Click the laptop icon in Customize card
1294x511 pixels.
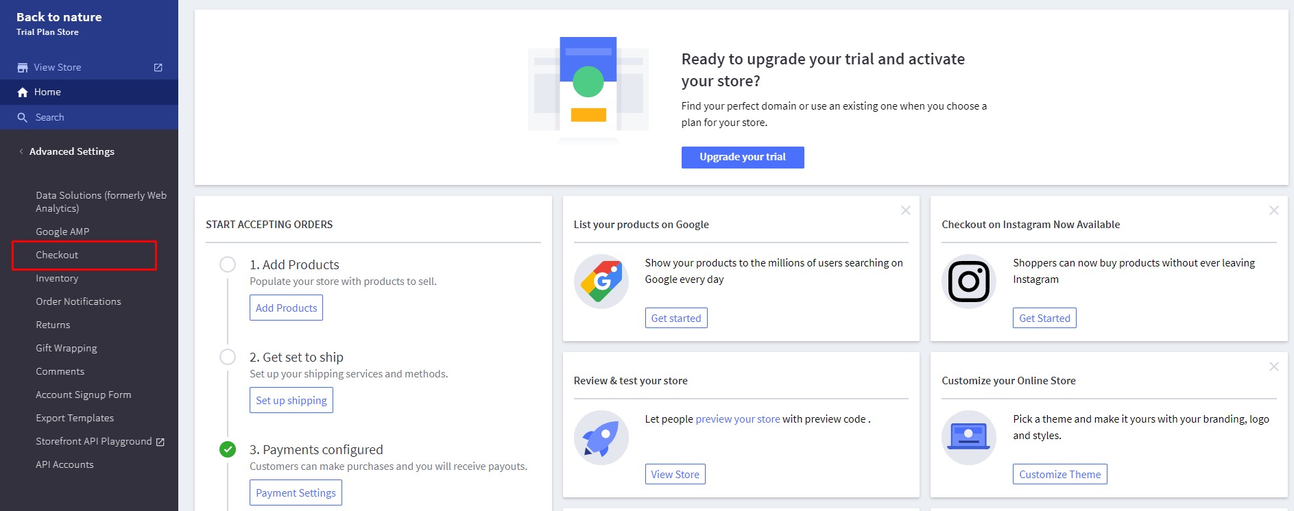pyautogui.click(x=968, y=438)
